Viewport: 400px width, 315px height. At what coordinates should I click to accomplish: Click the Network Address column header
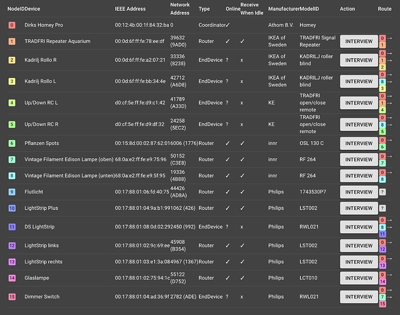click(x=180, y=9)
